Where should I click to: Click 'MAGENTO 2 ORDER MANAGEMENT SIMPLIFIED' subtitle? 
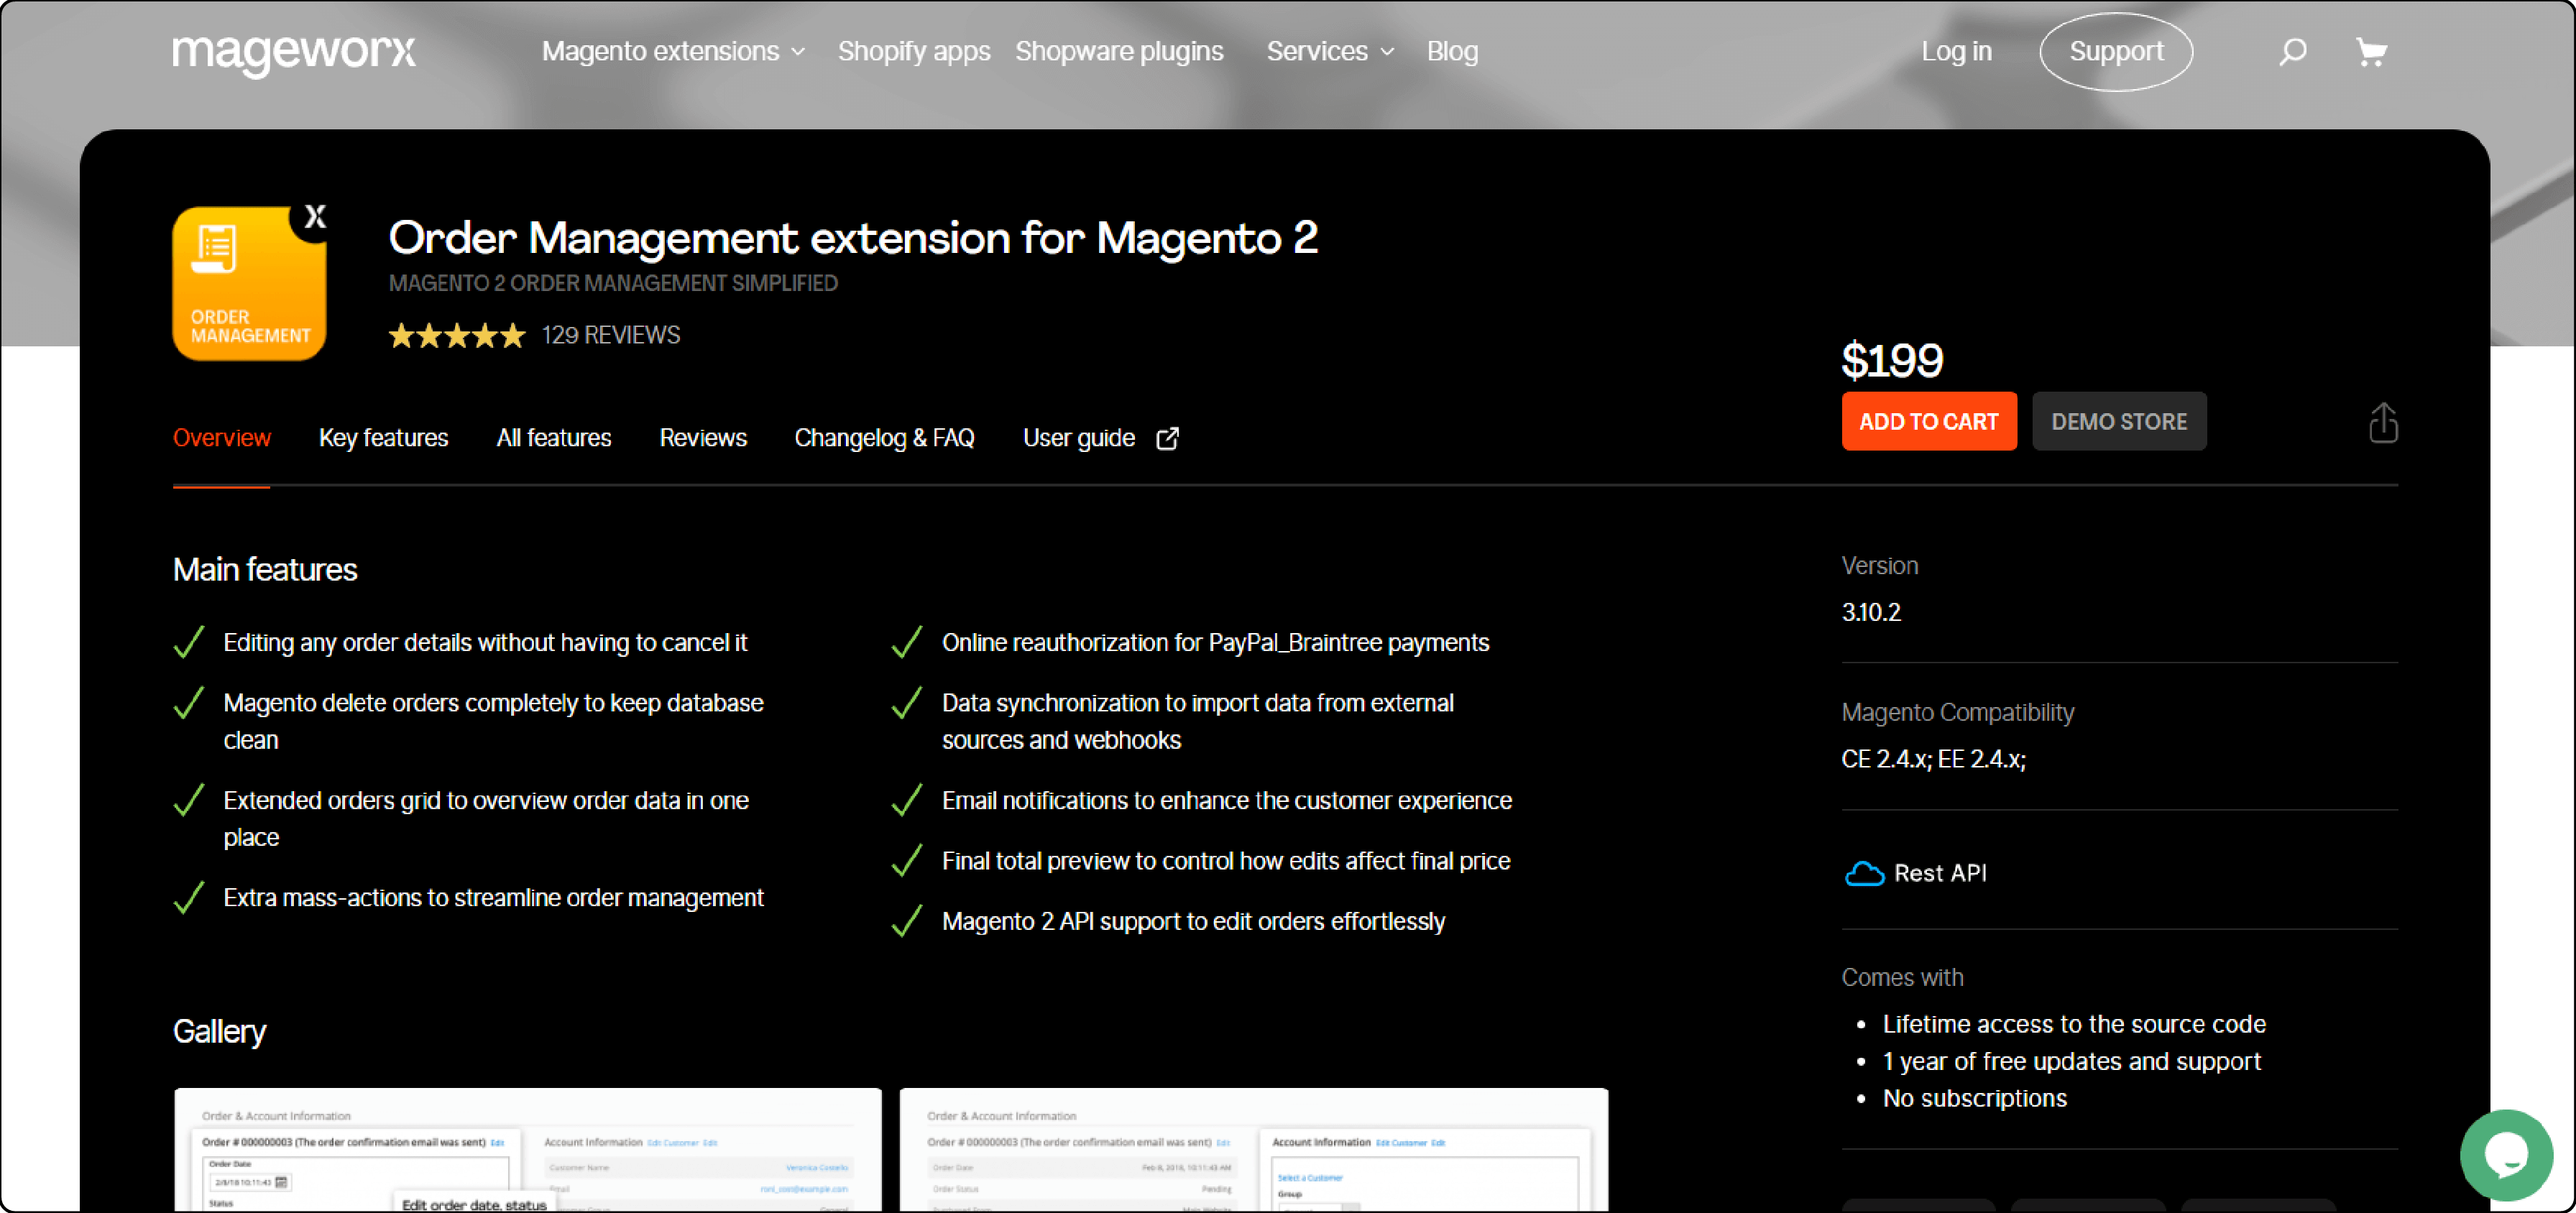(612, 283)
